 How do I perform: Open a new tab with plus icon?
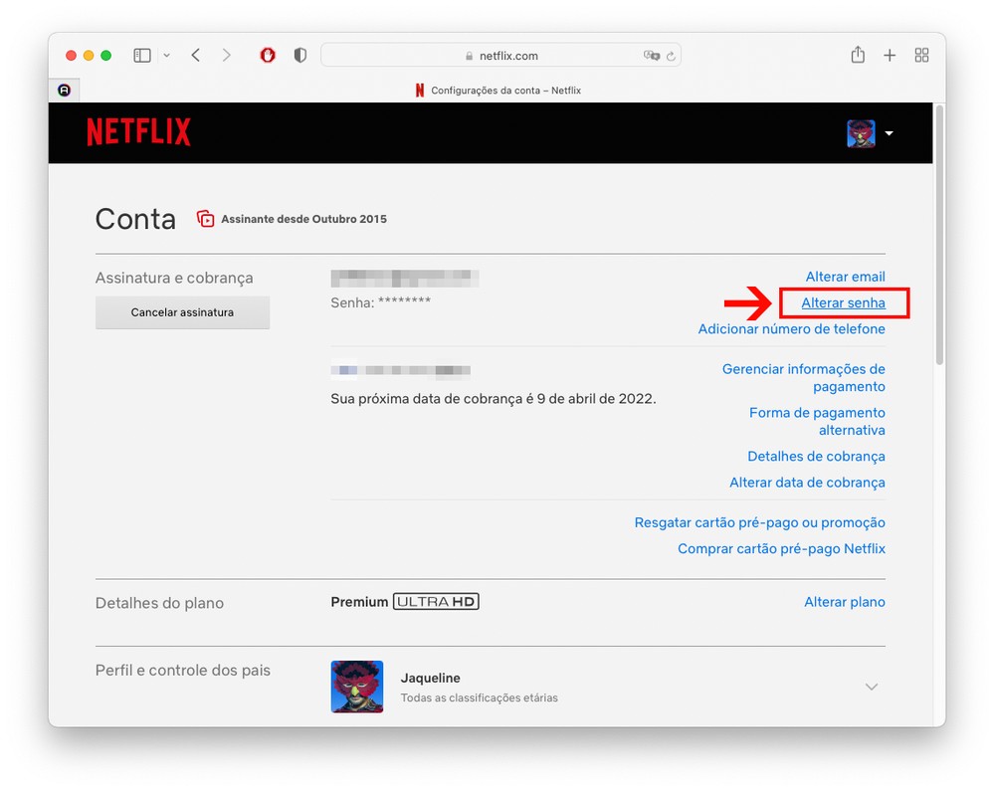[x=890, y=56]
